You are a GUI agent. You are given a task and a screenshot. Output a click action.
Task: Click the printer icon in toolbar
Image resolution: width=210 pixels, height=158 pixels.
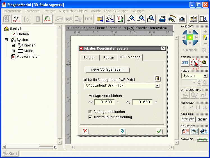[x=162, y=19]
